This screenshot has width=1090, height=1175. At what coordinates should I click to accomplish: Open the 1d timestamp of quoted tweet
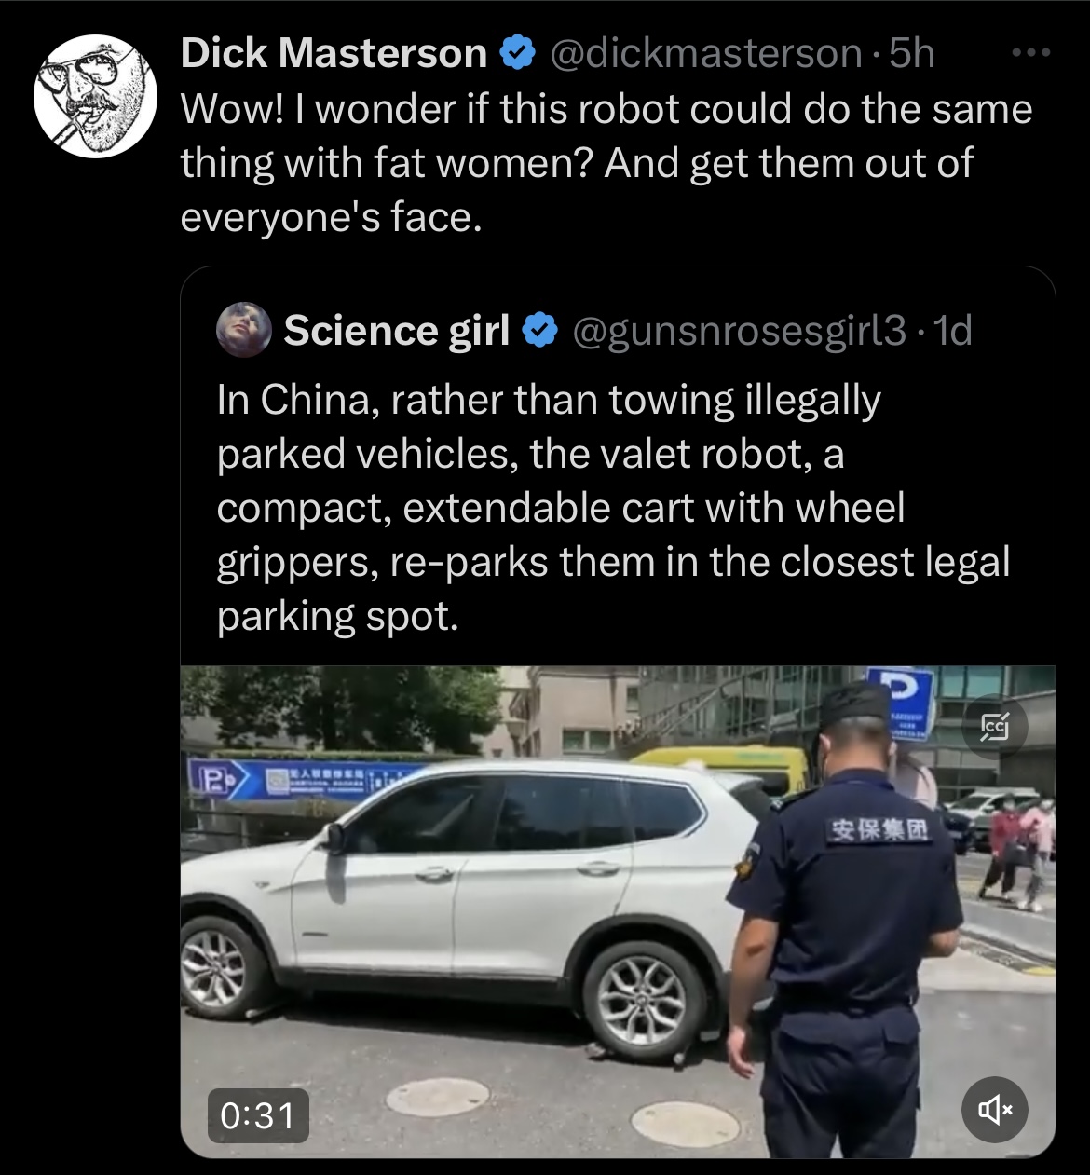click(952, 330)
